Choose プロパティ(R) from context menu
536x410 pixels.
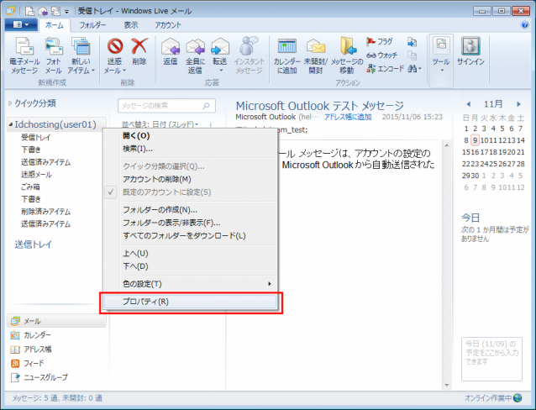[x=190, y=302]
